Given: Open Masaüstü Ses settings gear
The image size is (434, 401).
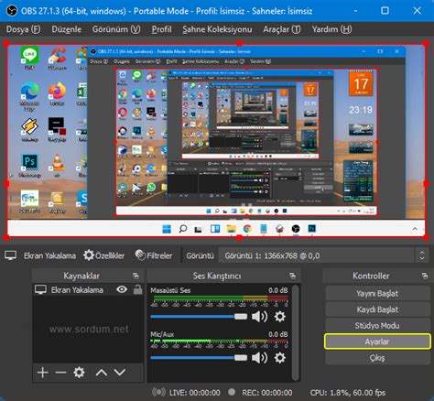Looking at the screenshot, I should [280, 317].
